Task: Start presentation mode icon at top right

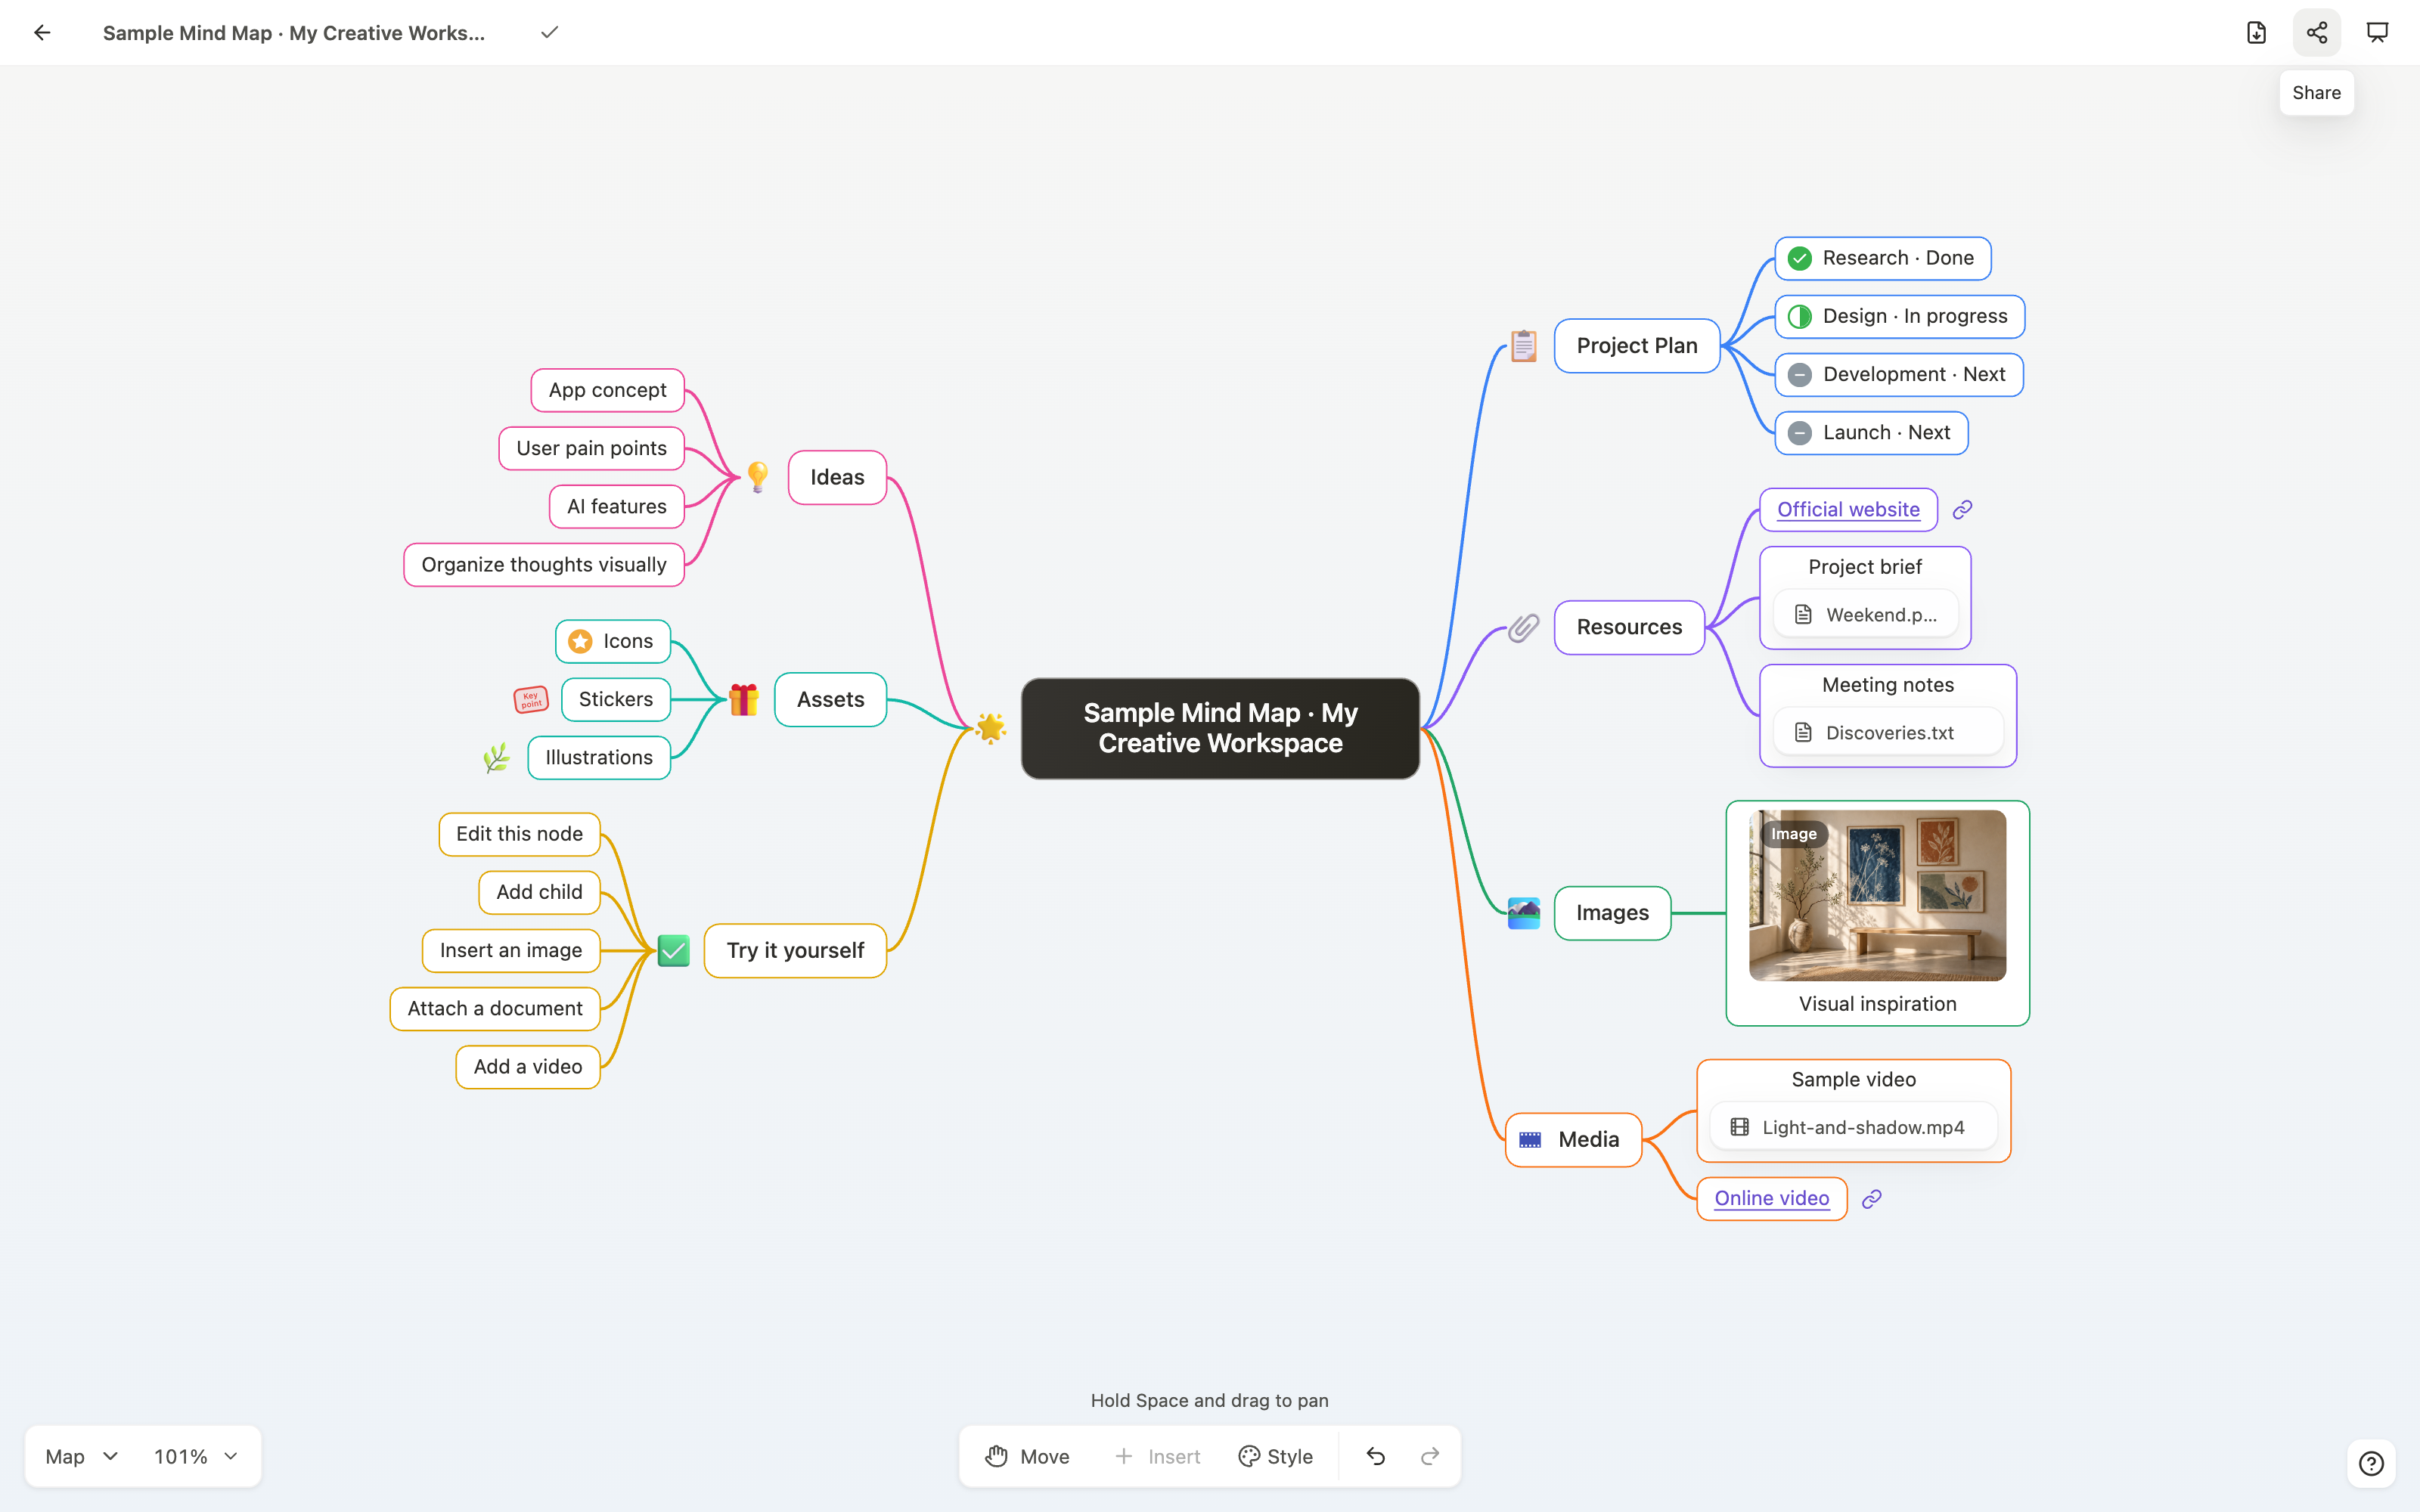Action: point(2377,33)
